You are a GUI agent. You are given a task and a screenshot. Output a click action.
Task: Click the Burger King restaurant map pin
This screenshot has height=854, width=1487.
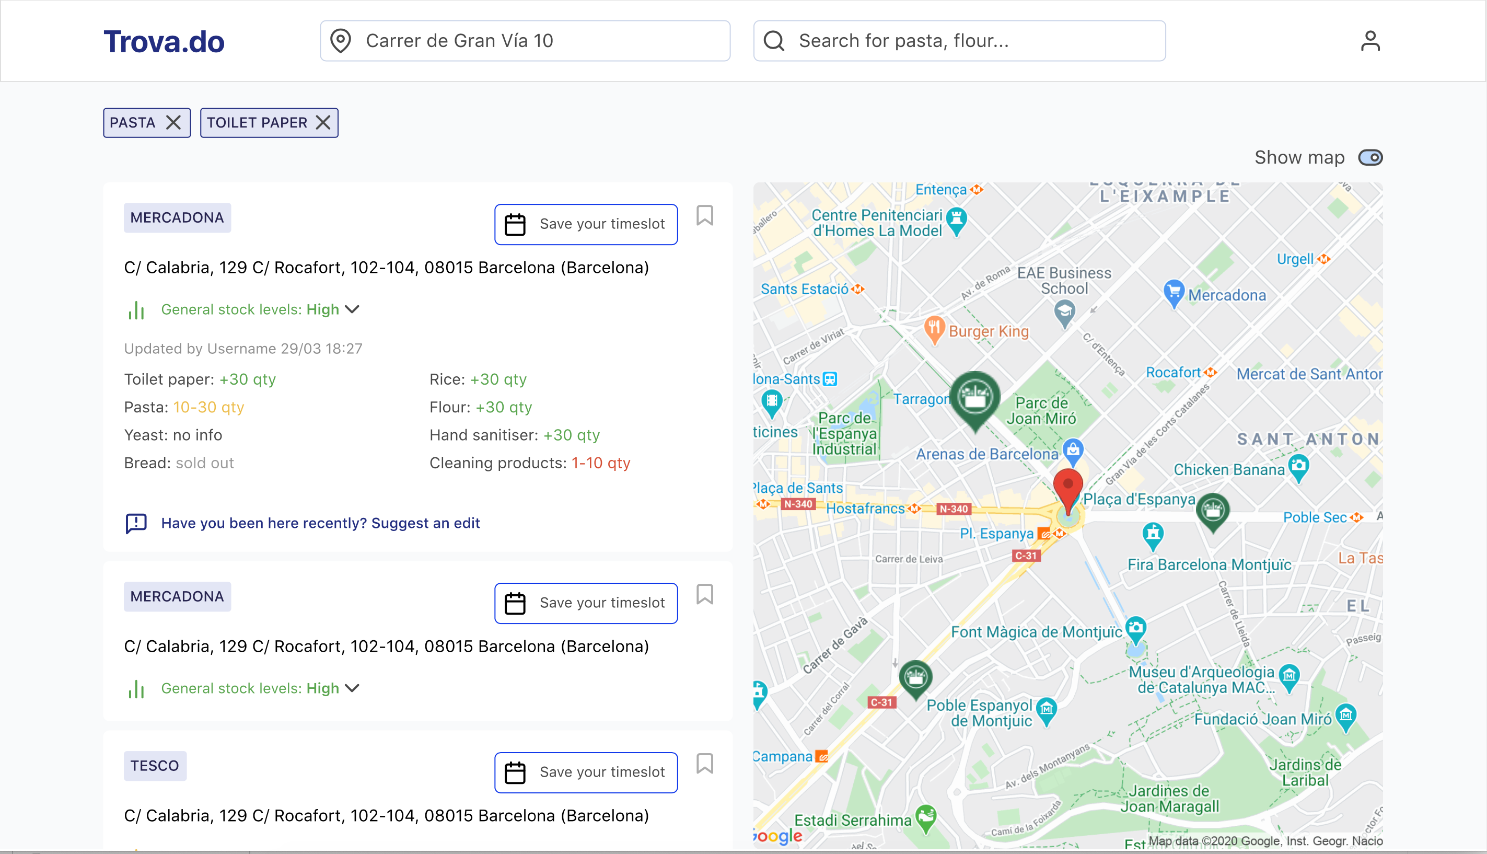click(934, 330)
